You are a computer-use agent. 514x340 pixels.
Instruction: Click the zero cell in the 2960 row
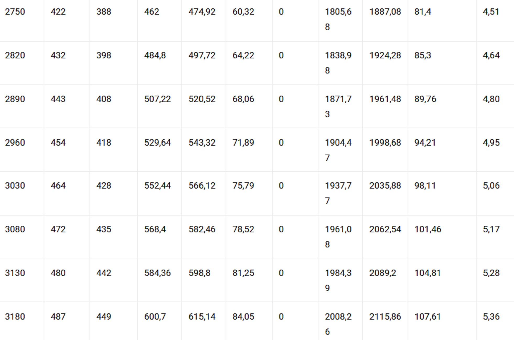(281, 143)
